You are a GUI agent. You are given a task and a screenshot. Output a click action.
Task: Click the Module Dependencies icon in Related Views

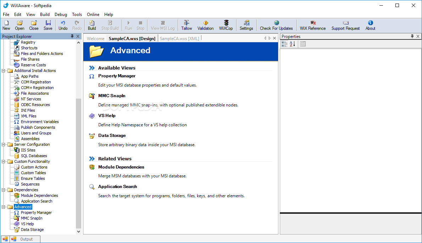coord(92,167)
